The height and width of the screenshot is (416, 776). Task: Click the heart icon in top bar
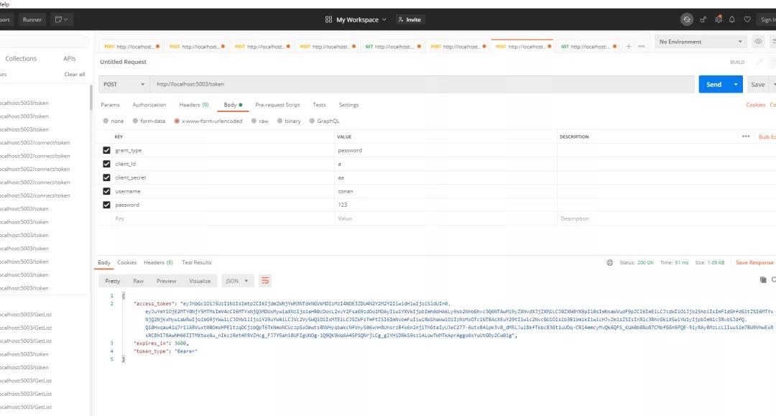tap(747, 19)
